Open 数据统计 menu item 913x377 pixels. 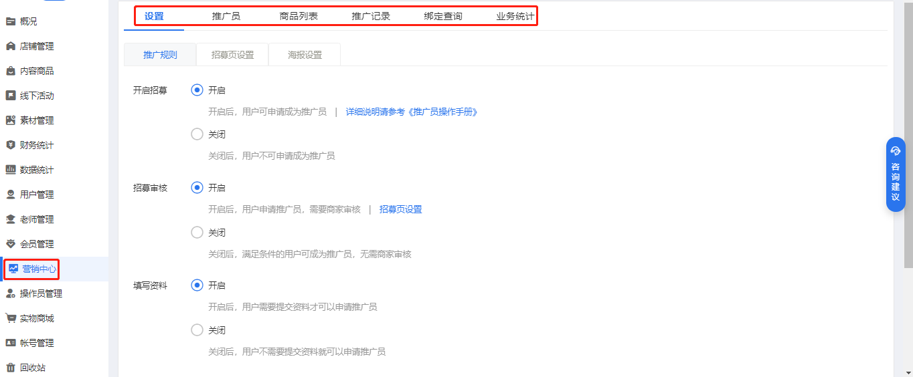point(54,170)
